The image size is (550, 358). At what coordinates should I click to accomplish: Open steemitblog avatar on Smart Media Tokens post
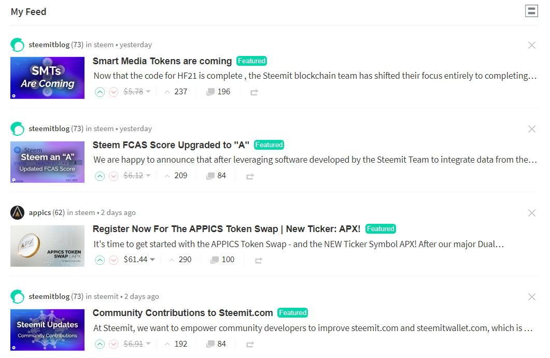17,45
